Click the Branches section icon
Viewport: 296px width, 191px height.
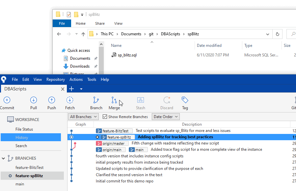[x=11, y=158]
